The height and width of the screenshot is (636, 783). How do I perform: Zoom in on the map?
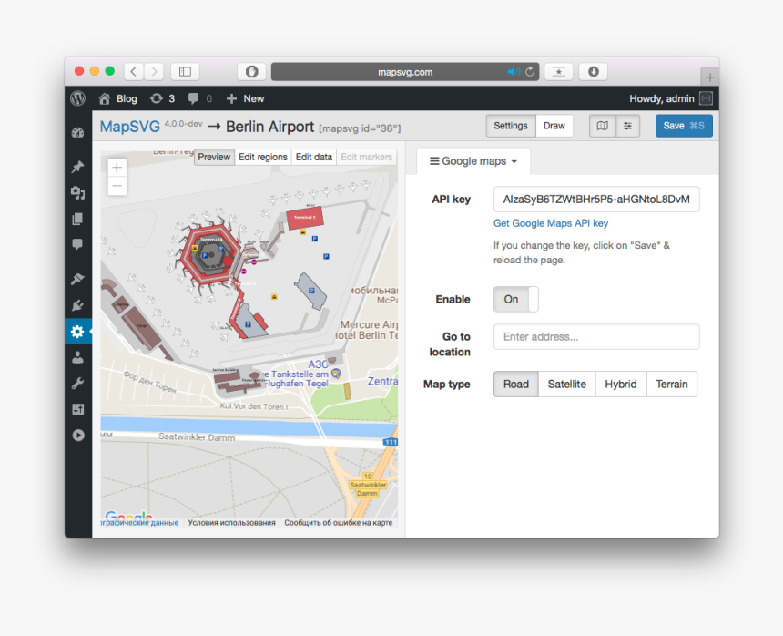point(117,168)
